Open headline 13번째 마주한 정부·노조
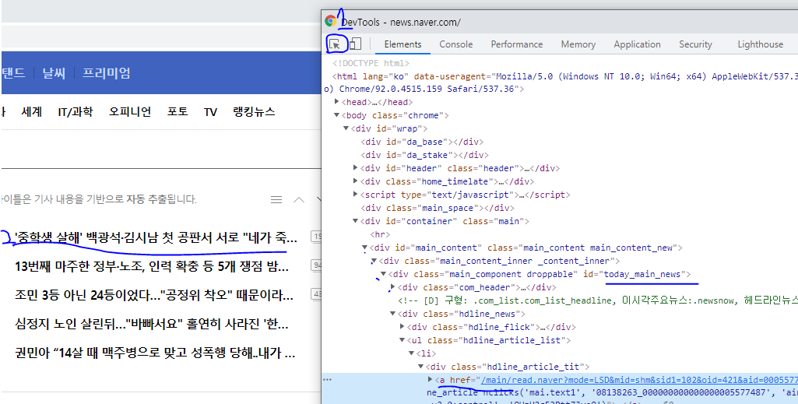 (153, 266)
